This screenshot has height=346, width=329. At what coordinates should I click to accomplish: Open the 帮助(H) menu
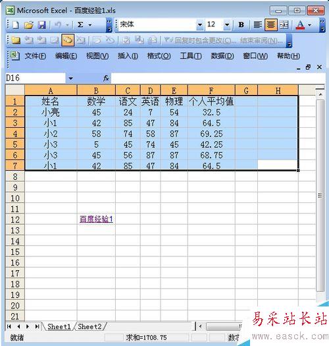coord(288,56)
